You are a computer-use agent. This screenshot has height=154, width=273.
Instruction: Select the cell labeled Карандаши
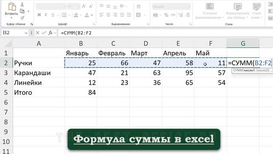tap(39, 73)
